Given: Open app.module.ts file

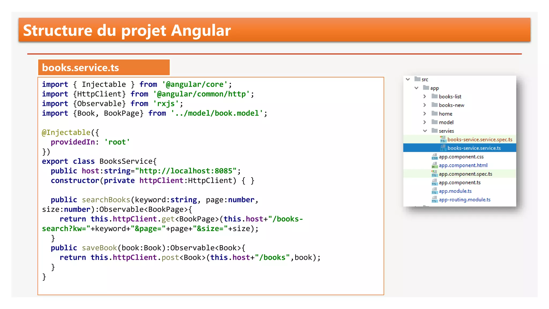Looking at the screenshot, I should [455, 191].
